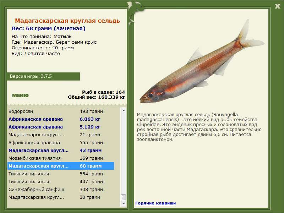Select Синежаберный санфиш 308 грамм row
The height and width of the screenshot is (213, 284).
(x=61, y=189)
